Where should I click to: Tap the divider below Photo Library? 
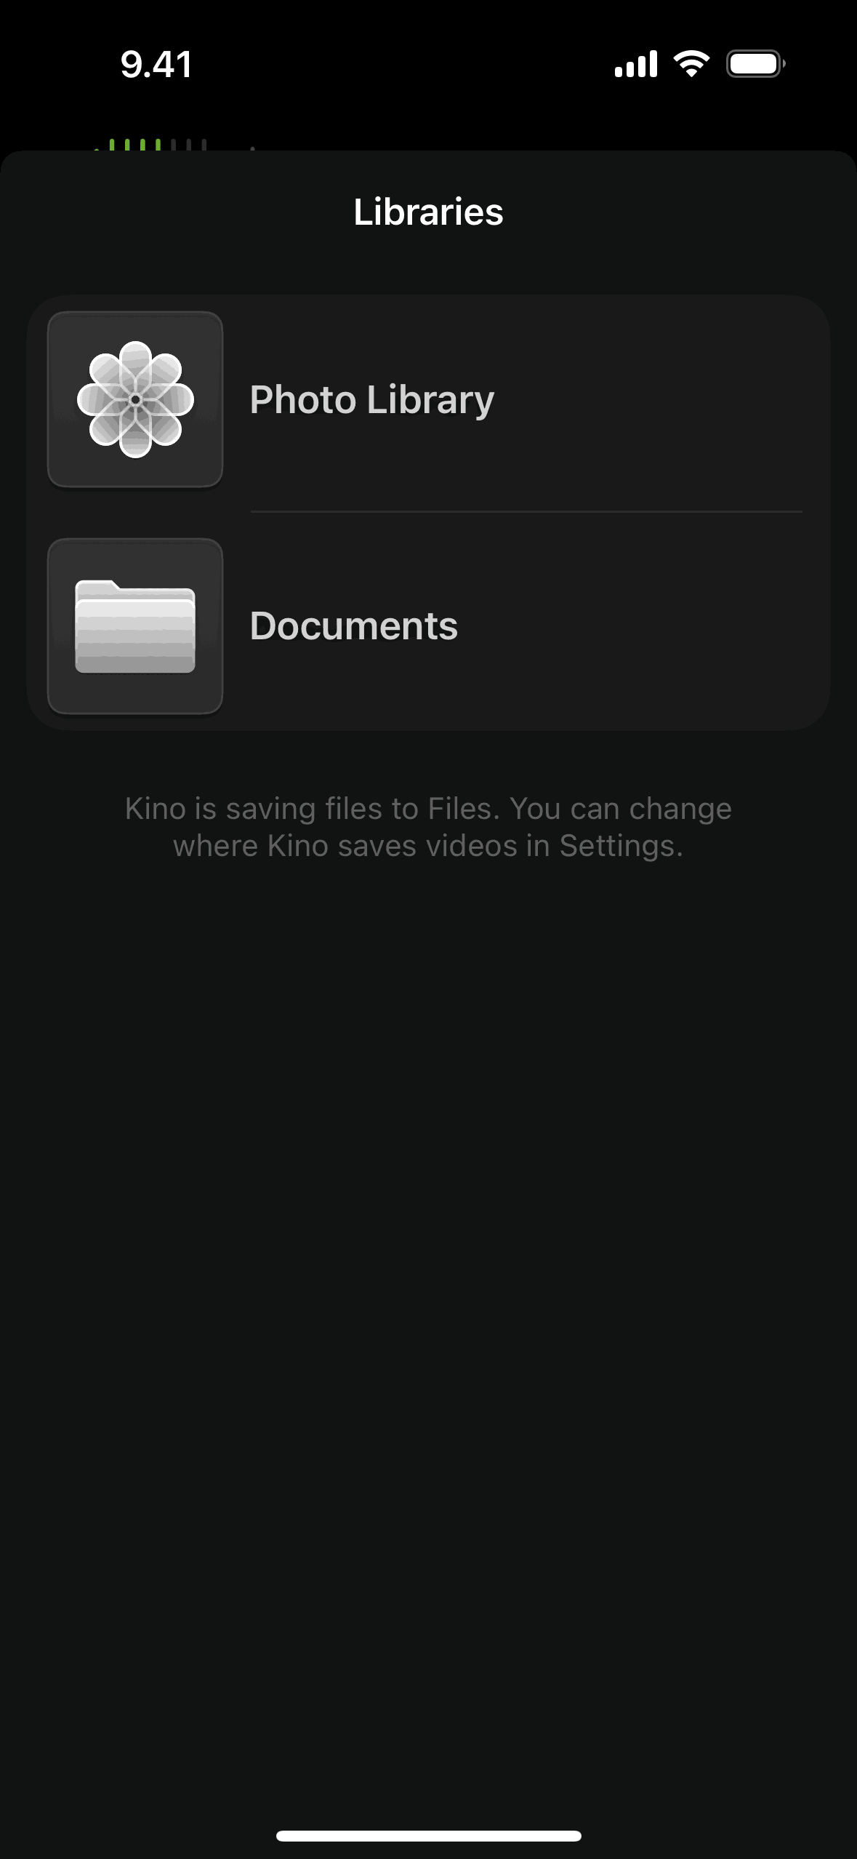click(x=526, y=512)
